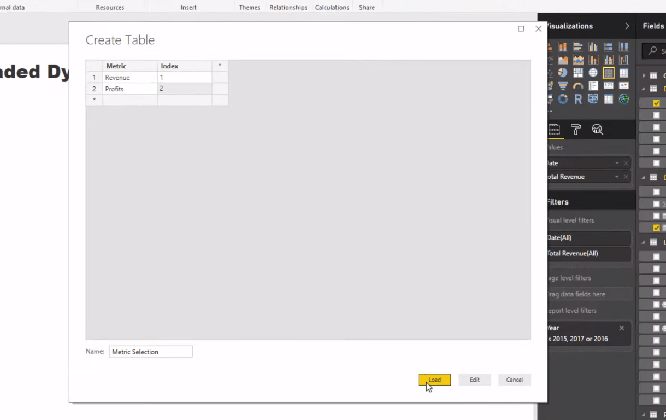Expand the collapsed first table in Fields

644,75
